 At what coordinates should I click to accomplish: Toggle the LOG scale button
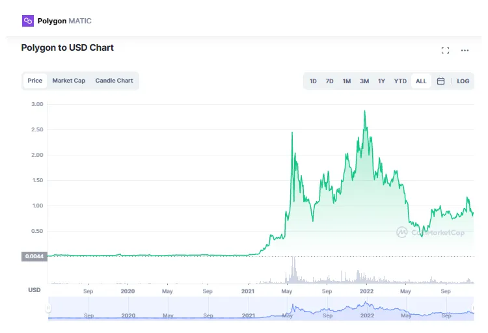463,81
